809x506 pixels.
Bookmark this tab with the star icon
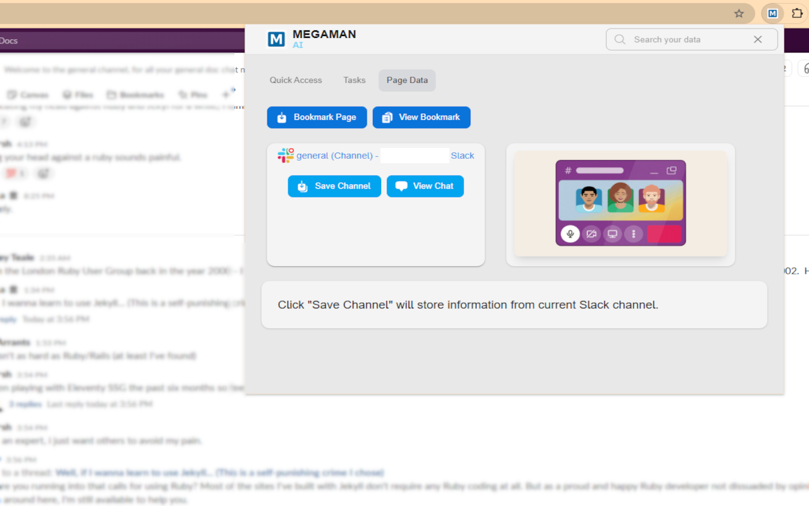click(x=739, y=13)
